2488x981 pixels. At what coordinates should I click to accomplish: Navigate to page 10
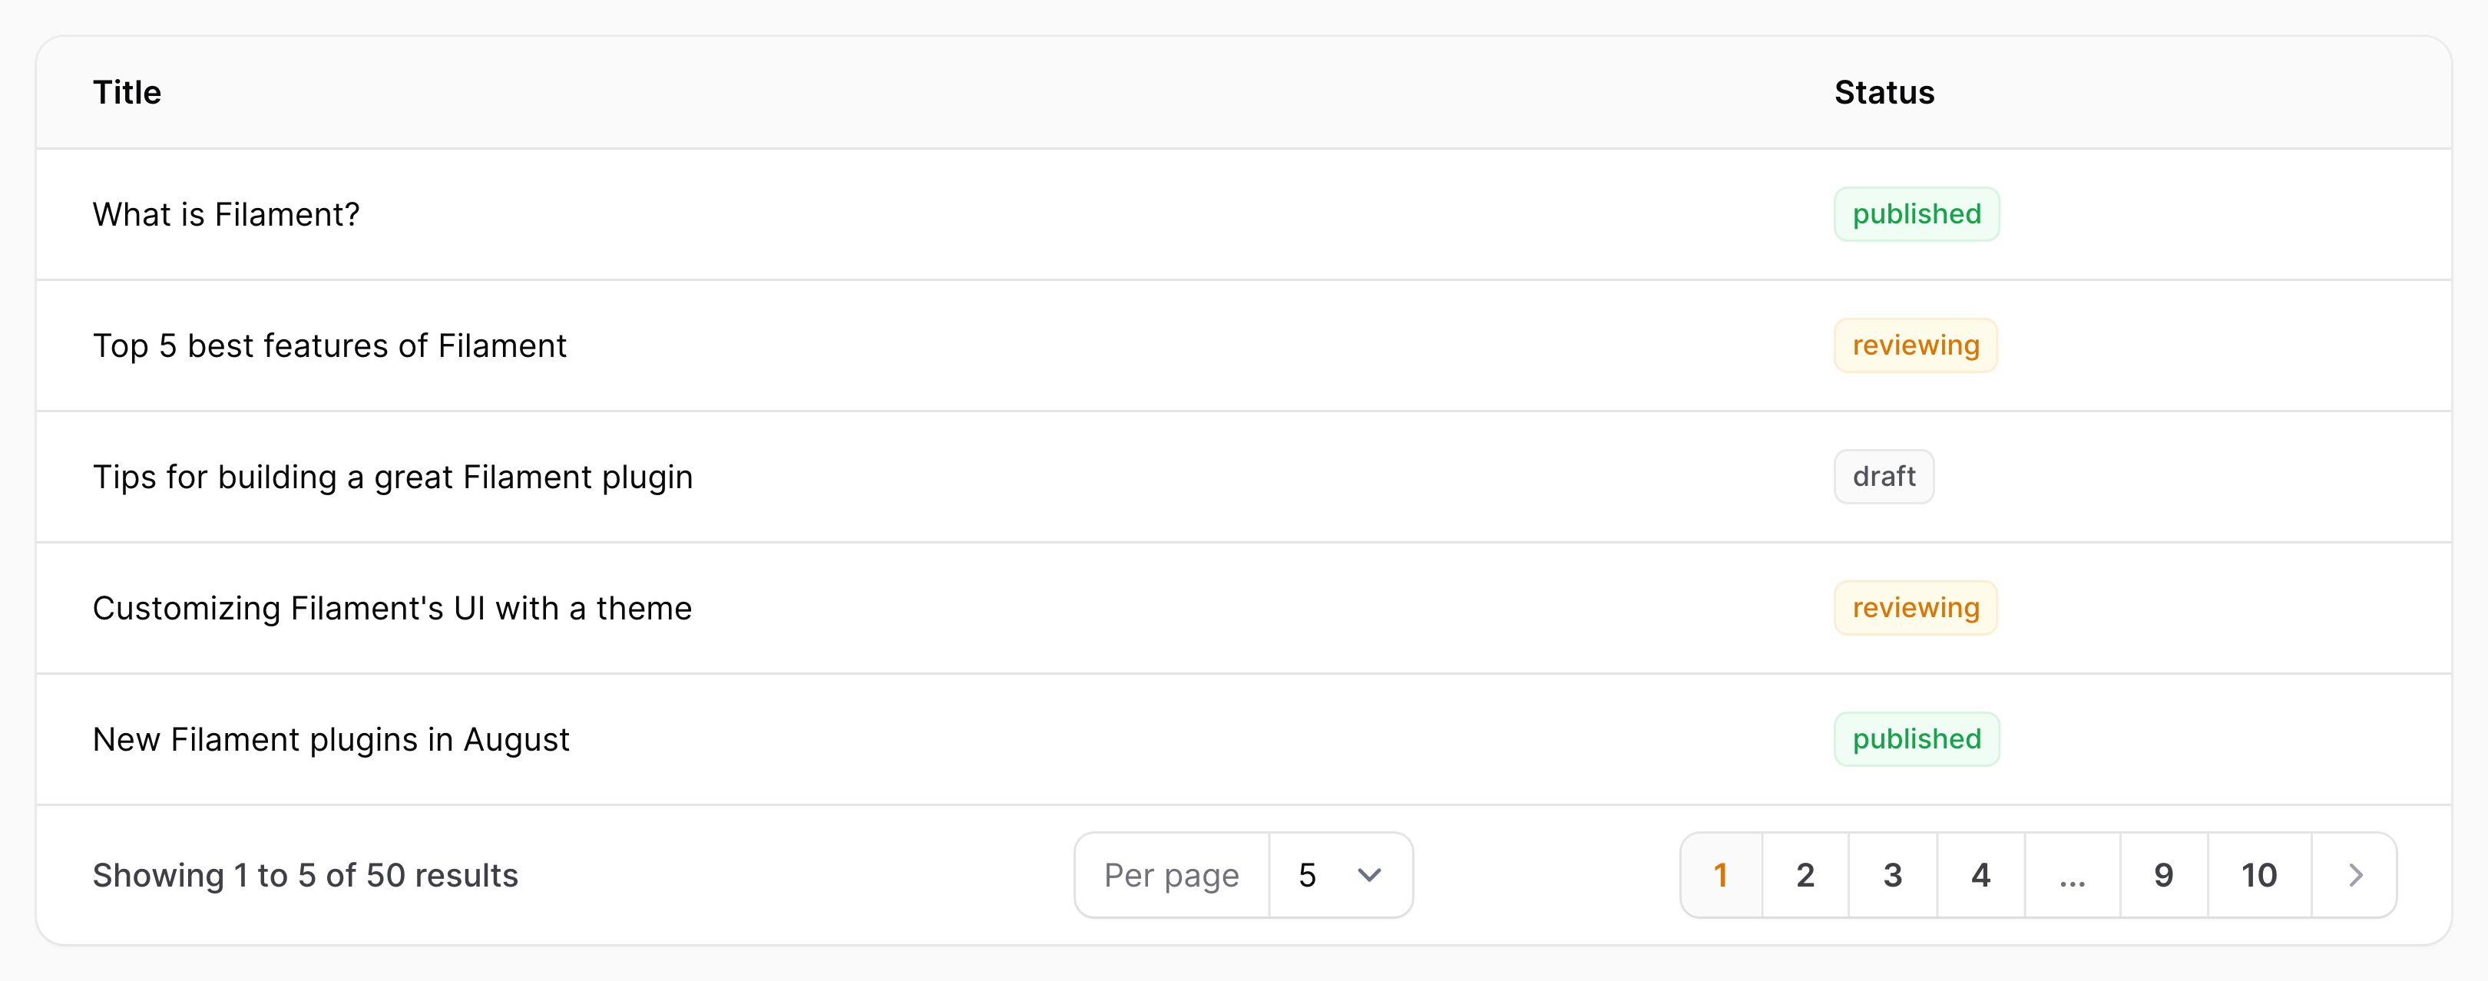click(x=2259, y=875)
